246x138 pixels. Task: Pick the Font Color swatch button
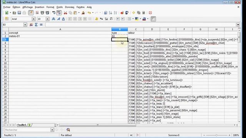[x=144, y=19]
